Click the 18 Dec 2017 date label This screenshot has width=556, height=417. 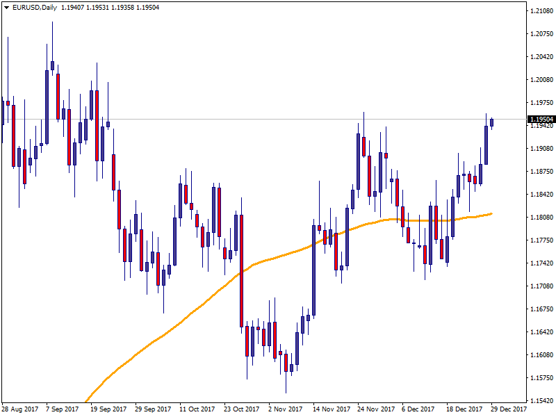[x=464, y=409]
